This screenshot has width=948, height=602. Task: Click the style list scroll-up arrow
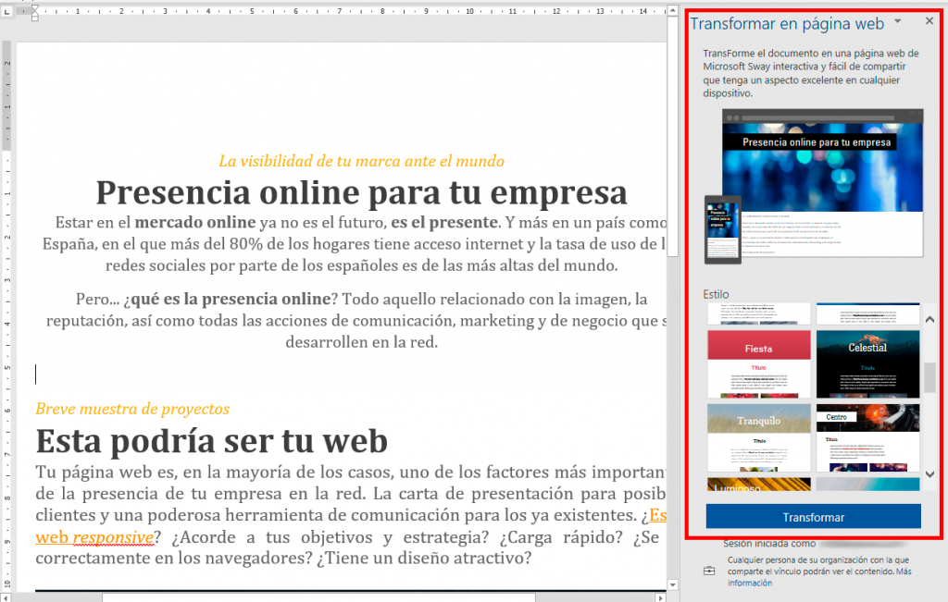(929, 319)
